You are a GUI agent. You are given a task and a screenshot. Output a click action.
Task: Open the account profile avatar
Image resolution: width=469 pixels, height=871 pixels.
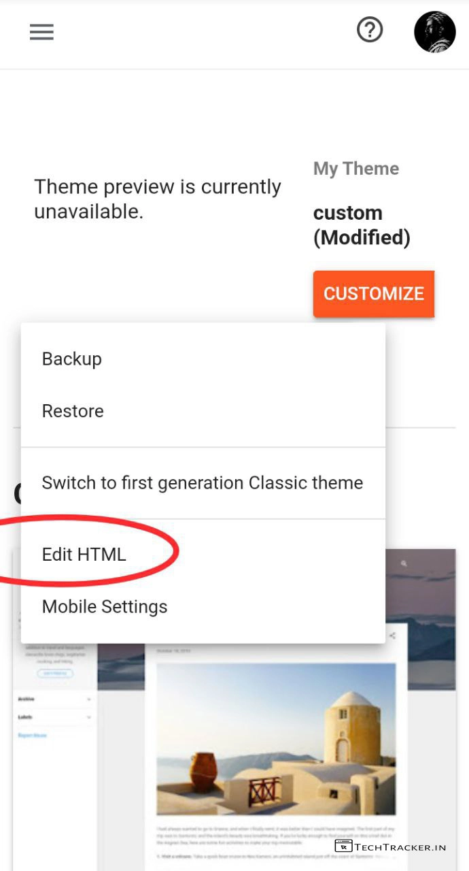click(x=434, y=32)
